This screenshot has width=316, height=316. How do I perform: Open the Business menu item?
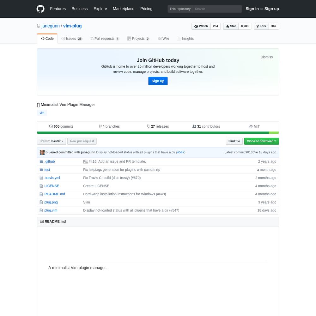[x=80, y=9]
